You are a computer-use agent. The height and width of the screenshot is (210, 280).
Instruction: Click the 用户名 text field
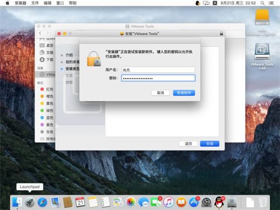(158, 70)
